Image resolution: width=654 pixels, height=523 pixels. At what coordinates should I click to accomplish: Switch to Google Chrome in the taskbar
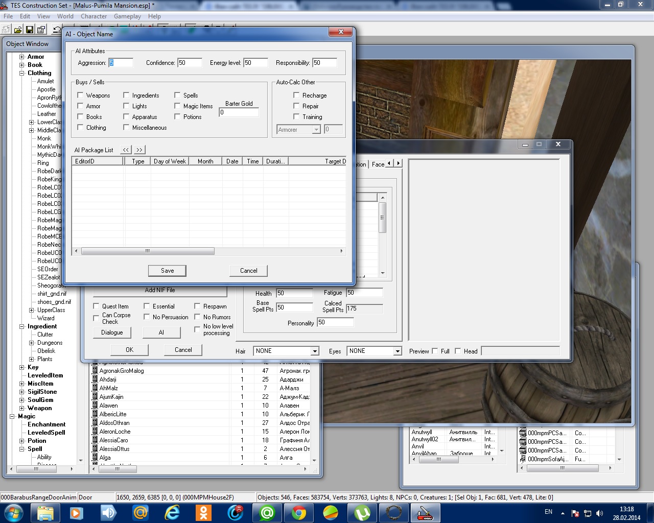299,512
